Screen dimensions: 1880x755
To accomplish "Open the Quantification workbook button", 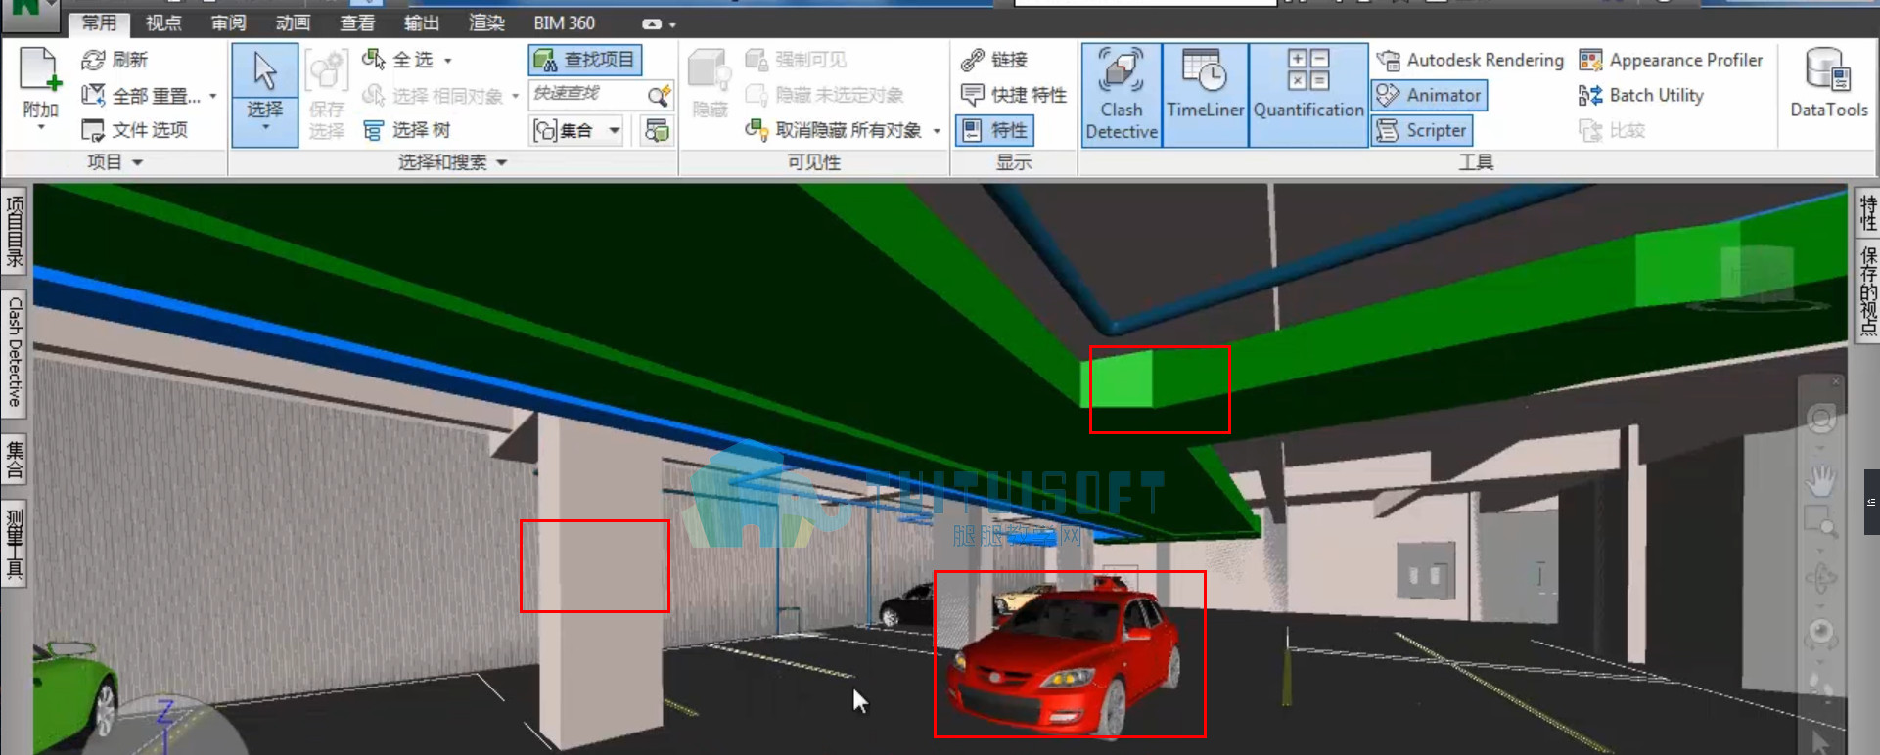I will 1308,95.
